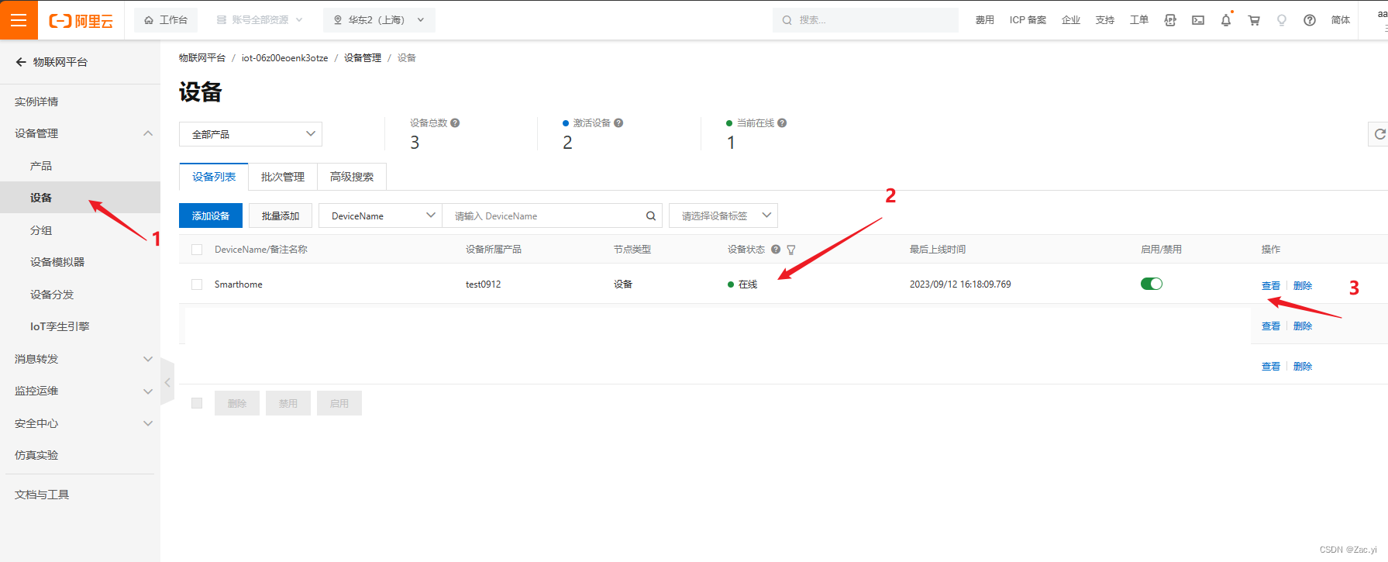The image size is (1388, 562).
Task: Focus the top 搜索 search box
Action: (x=866, y=20)
